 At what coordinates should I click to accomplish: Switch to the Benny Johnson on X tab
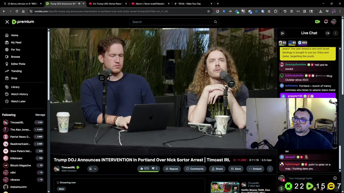22,4
